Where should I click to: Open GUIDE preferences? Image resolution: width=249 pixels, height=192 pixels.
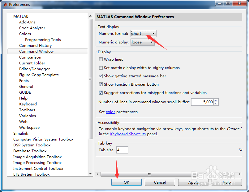coord(25,92)
